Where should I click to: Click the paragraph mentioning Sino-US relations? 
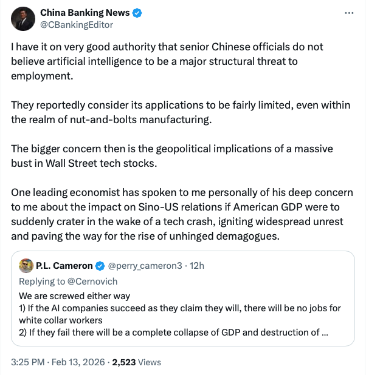point(182,213)
